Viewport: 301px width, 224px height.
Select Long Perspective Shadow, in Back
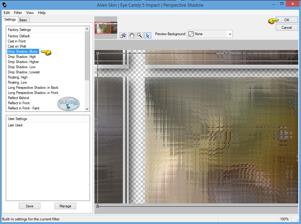[x=33, y=88]
